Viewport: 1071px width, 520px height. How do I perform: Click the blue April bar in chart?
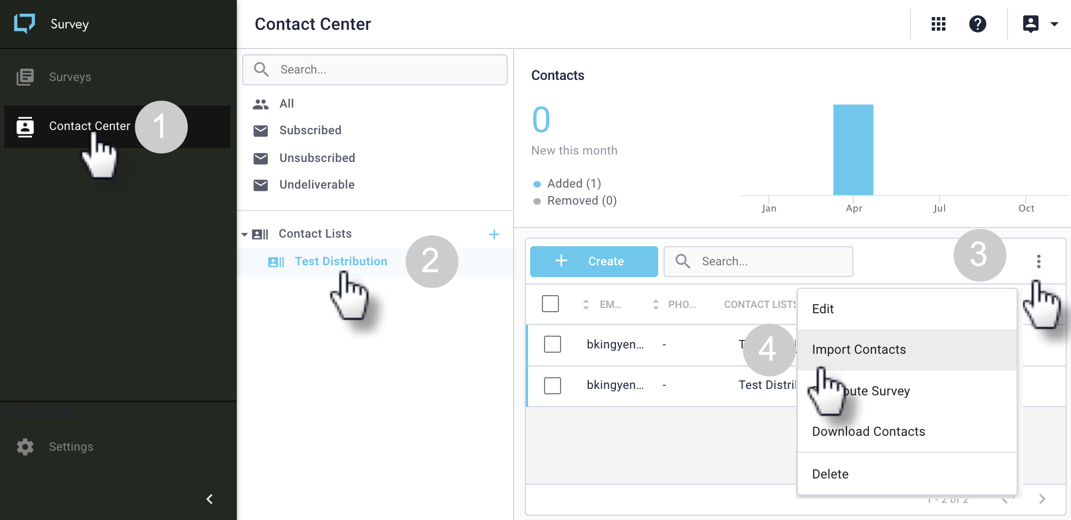tap(853, 150)
